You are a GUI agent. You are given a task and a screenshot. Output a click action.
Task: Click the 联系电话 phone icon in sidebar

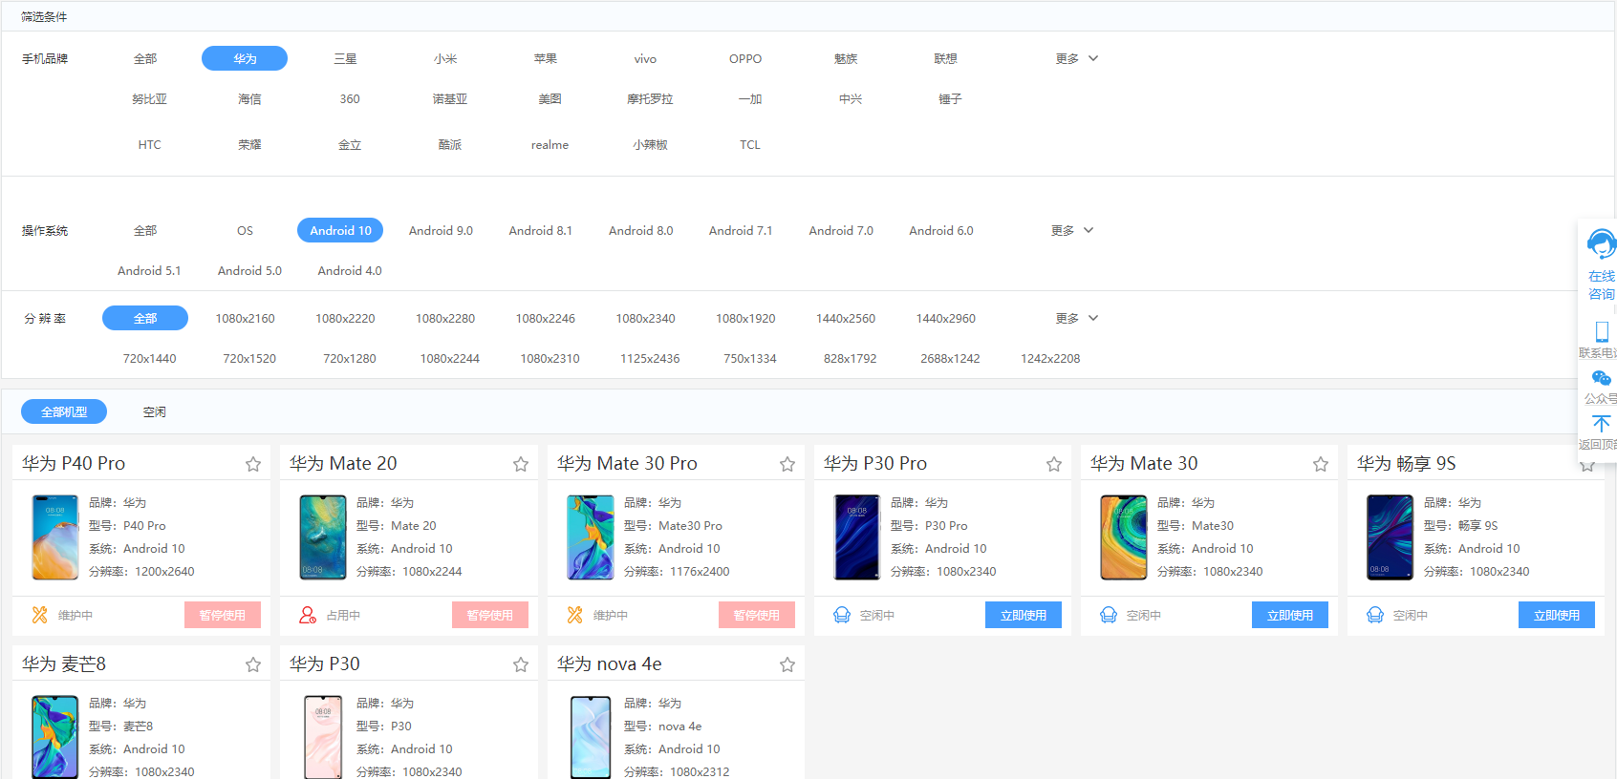point(1602,331)
